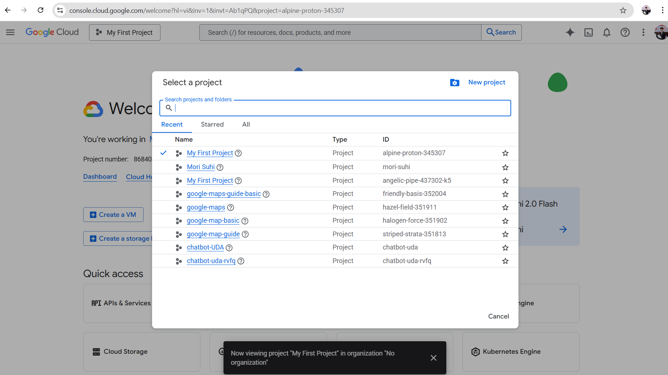The height and width of the screenshot is (375, 668).
Task: Star the alpine-proton-345307 project
Action: click(x=505, y=153)
